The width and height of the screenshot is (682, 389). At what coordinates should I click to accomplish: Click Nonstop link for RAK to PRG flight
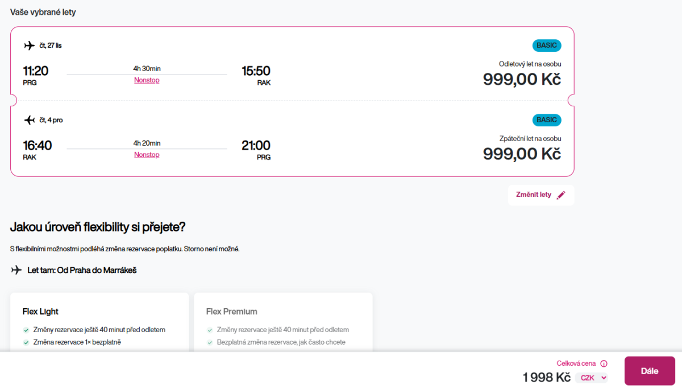[147, 155]
